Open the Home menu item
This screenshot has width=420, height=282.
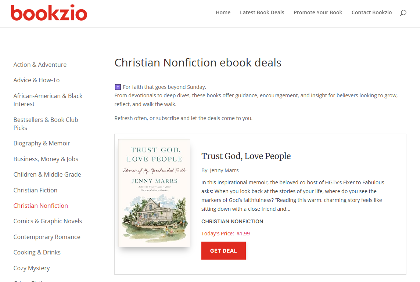tap(223, 12)
